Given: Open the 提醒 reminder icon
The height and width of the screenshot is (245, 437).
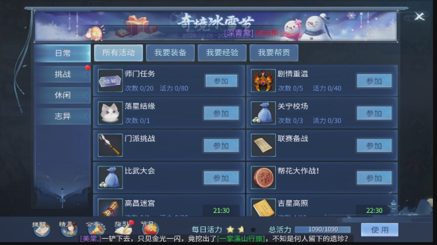Looking at the screenshot, I should (42, 229).
